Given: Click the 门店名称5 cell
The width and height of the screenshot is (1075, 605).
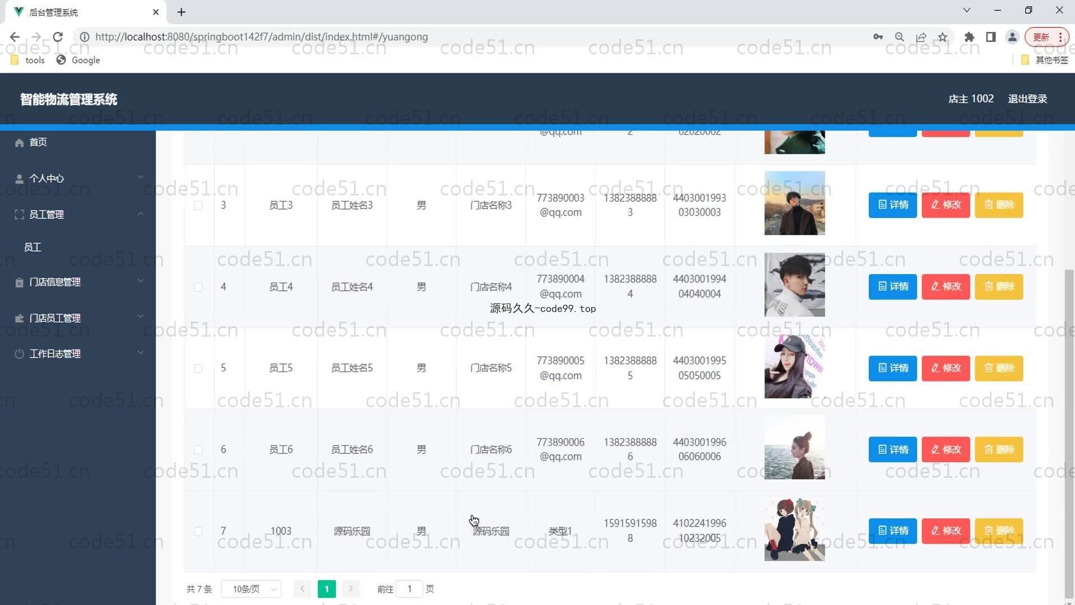Looking at the screenshot, I should pos(491,368).
